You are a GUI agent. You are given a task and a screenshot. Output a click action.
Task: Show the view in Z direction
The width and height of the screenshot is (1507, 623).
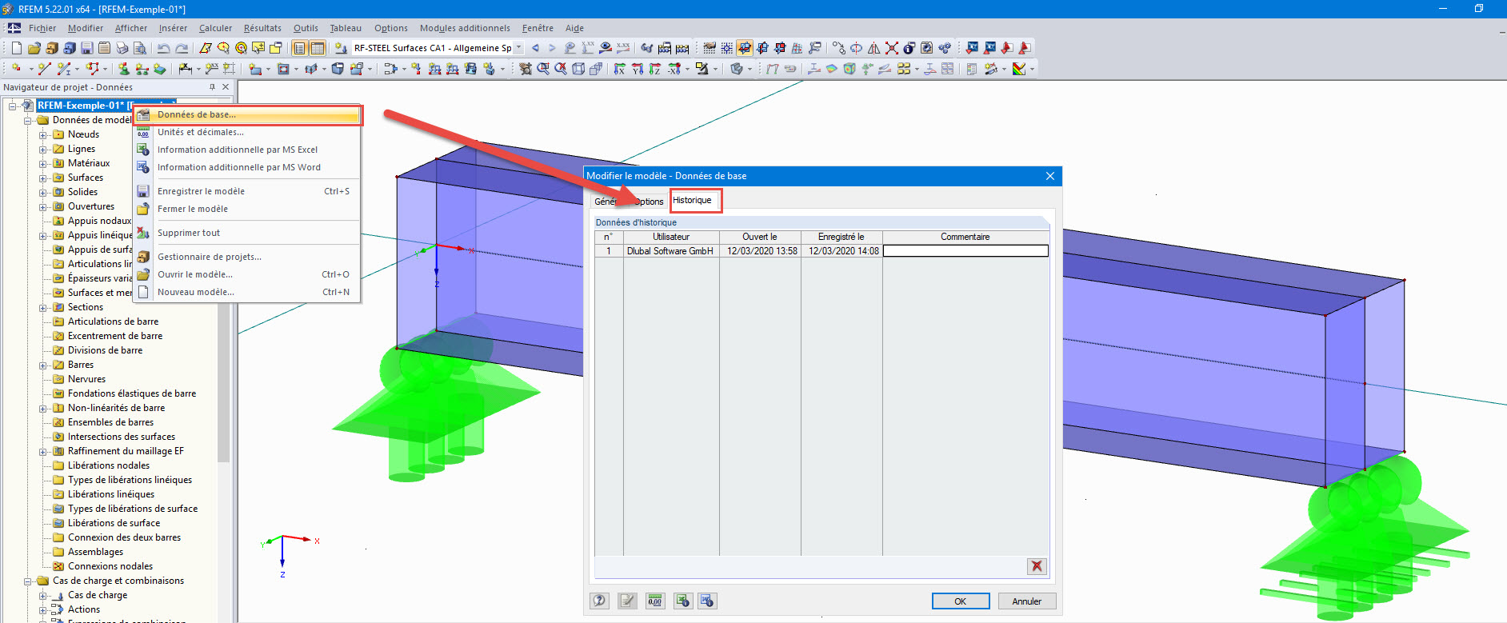[655, 70]
